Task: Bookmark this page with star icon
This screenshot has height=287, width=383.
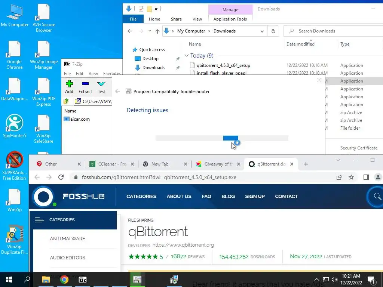Action: click(x=351, y=177)
